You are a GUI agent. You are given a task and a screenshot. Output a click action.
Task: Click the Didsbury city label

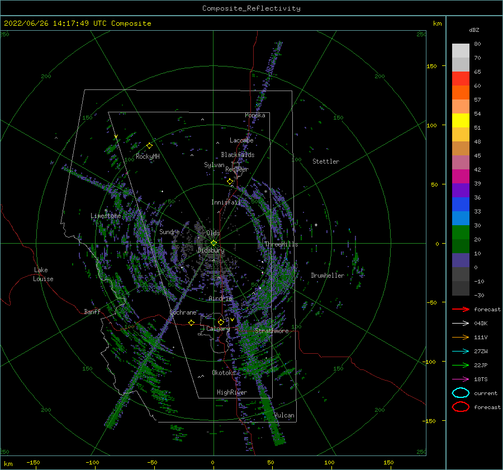211,250
